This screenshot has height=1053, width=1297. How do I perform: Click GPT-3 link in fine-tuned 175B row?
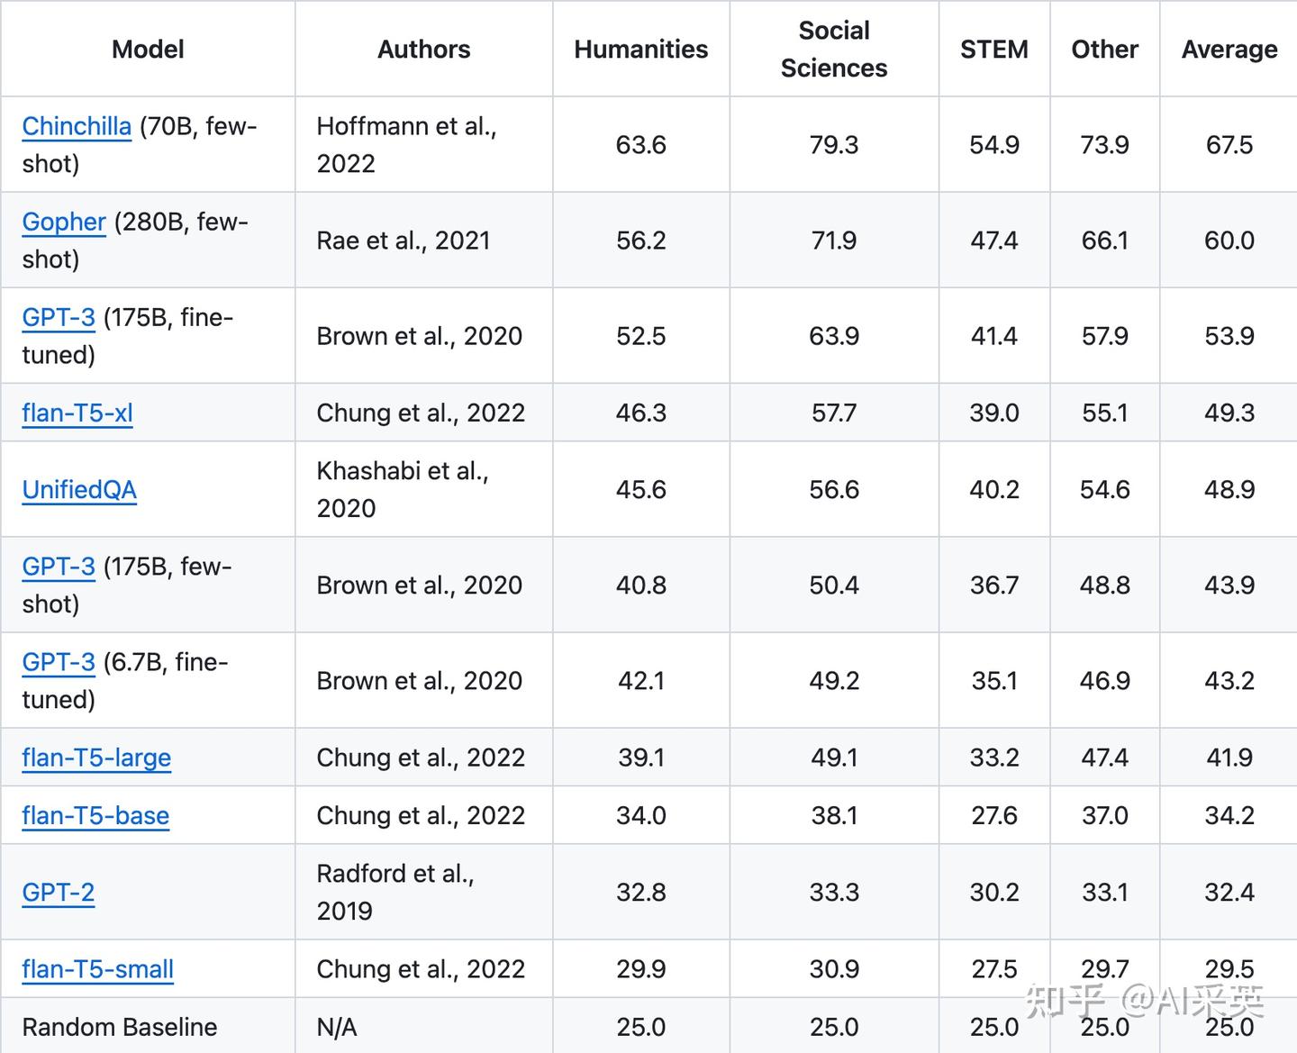tap(59, 317)
